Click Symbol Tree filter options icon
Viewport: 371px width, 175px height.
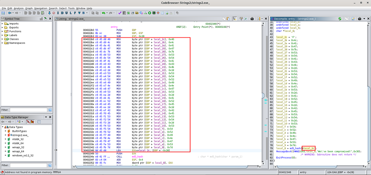(x=50, y=110)
